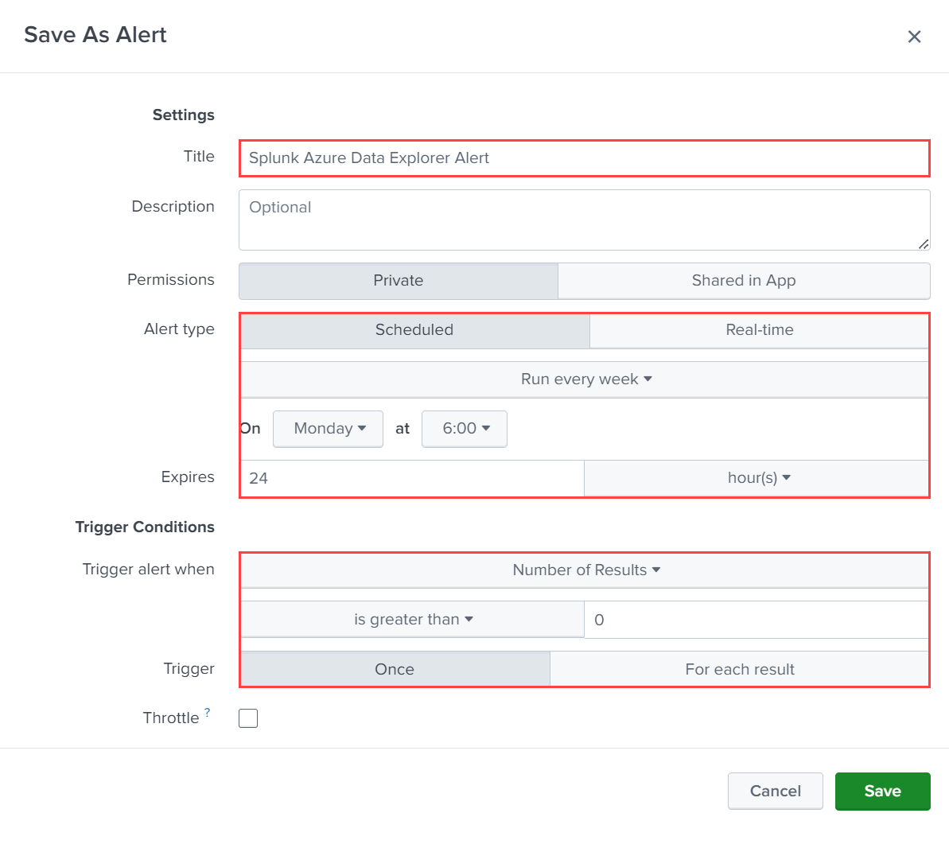Viewport: 949px width, 852px height.
Task: Select Private permissions
Action: click(398, 281)
